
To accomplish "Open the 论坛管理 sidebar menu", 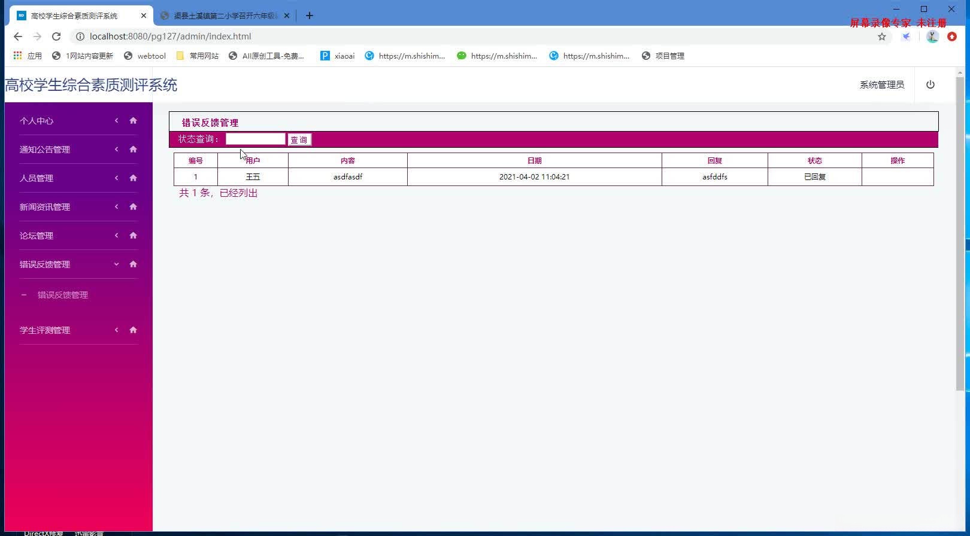I will coord(37,236).
